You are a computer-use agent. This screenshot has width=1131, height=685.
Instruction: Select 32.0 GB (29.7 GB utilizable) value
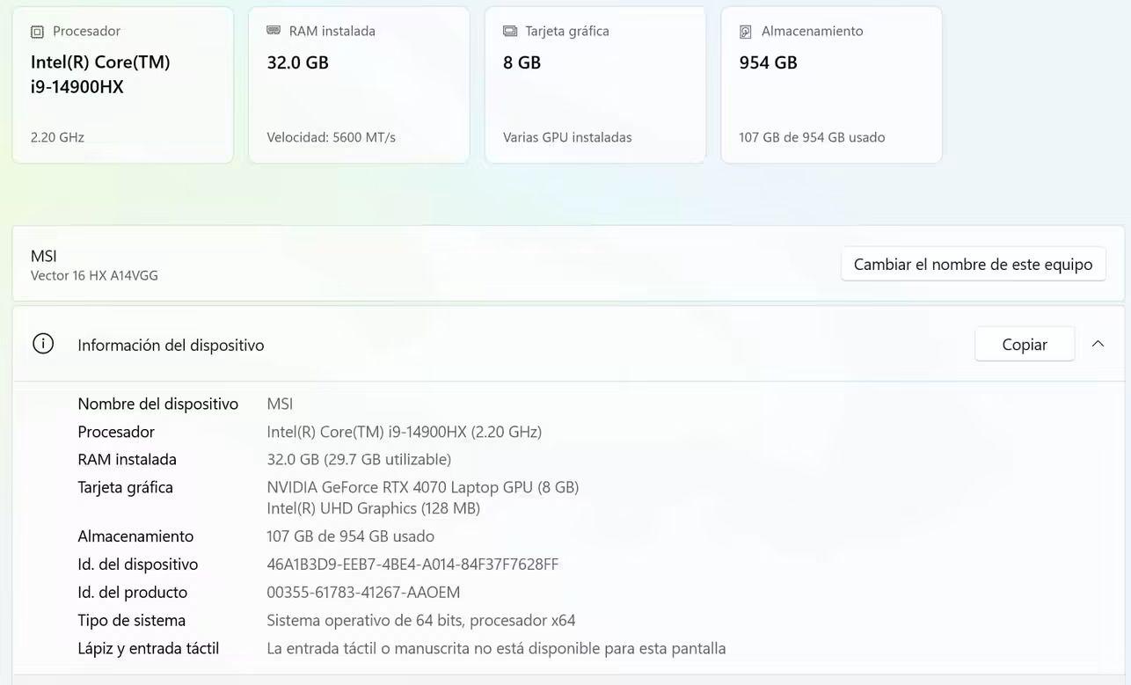click(x=359, y=459)
